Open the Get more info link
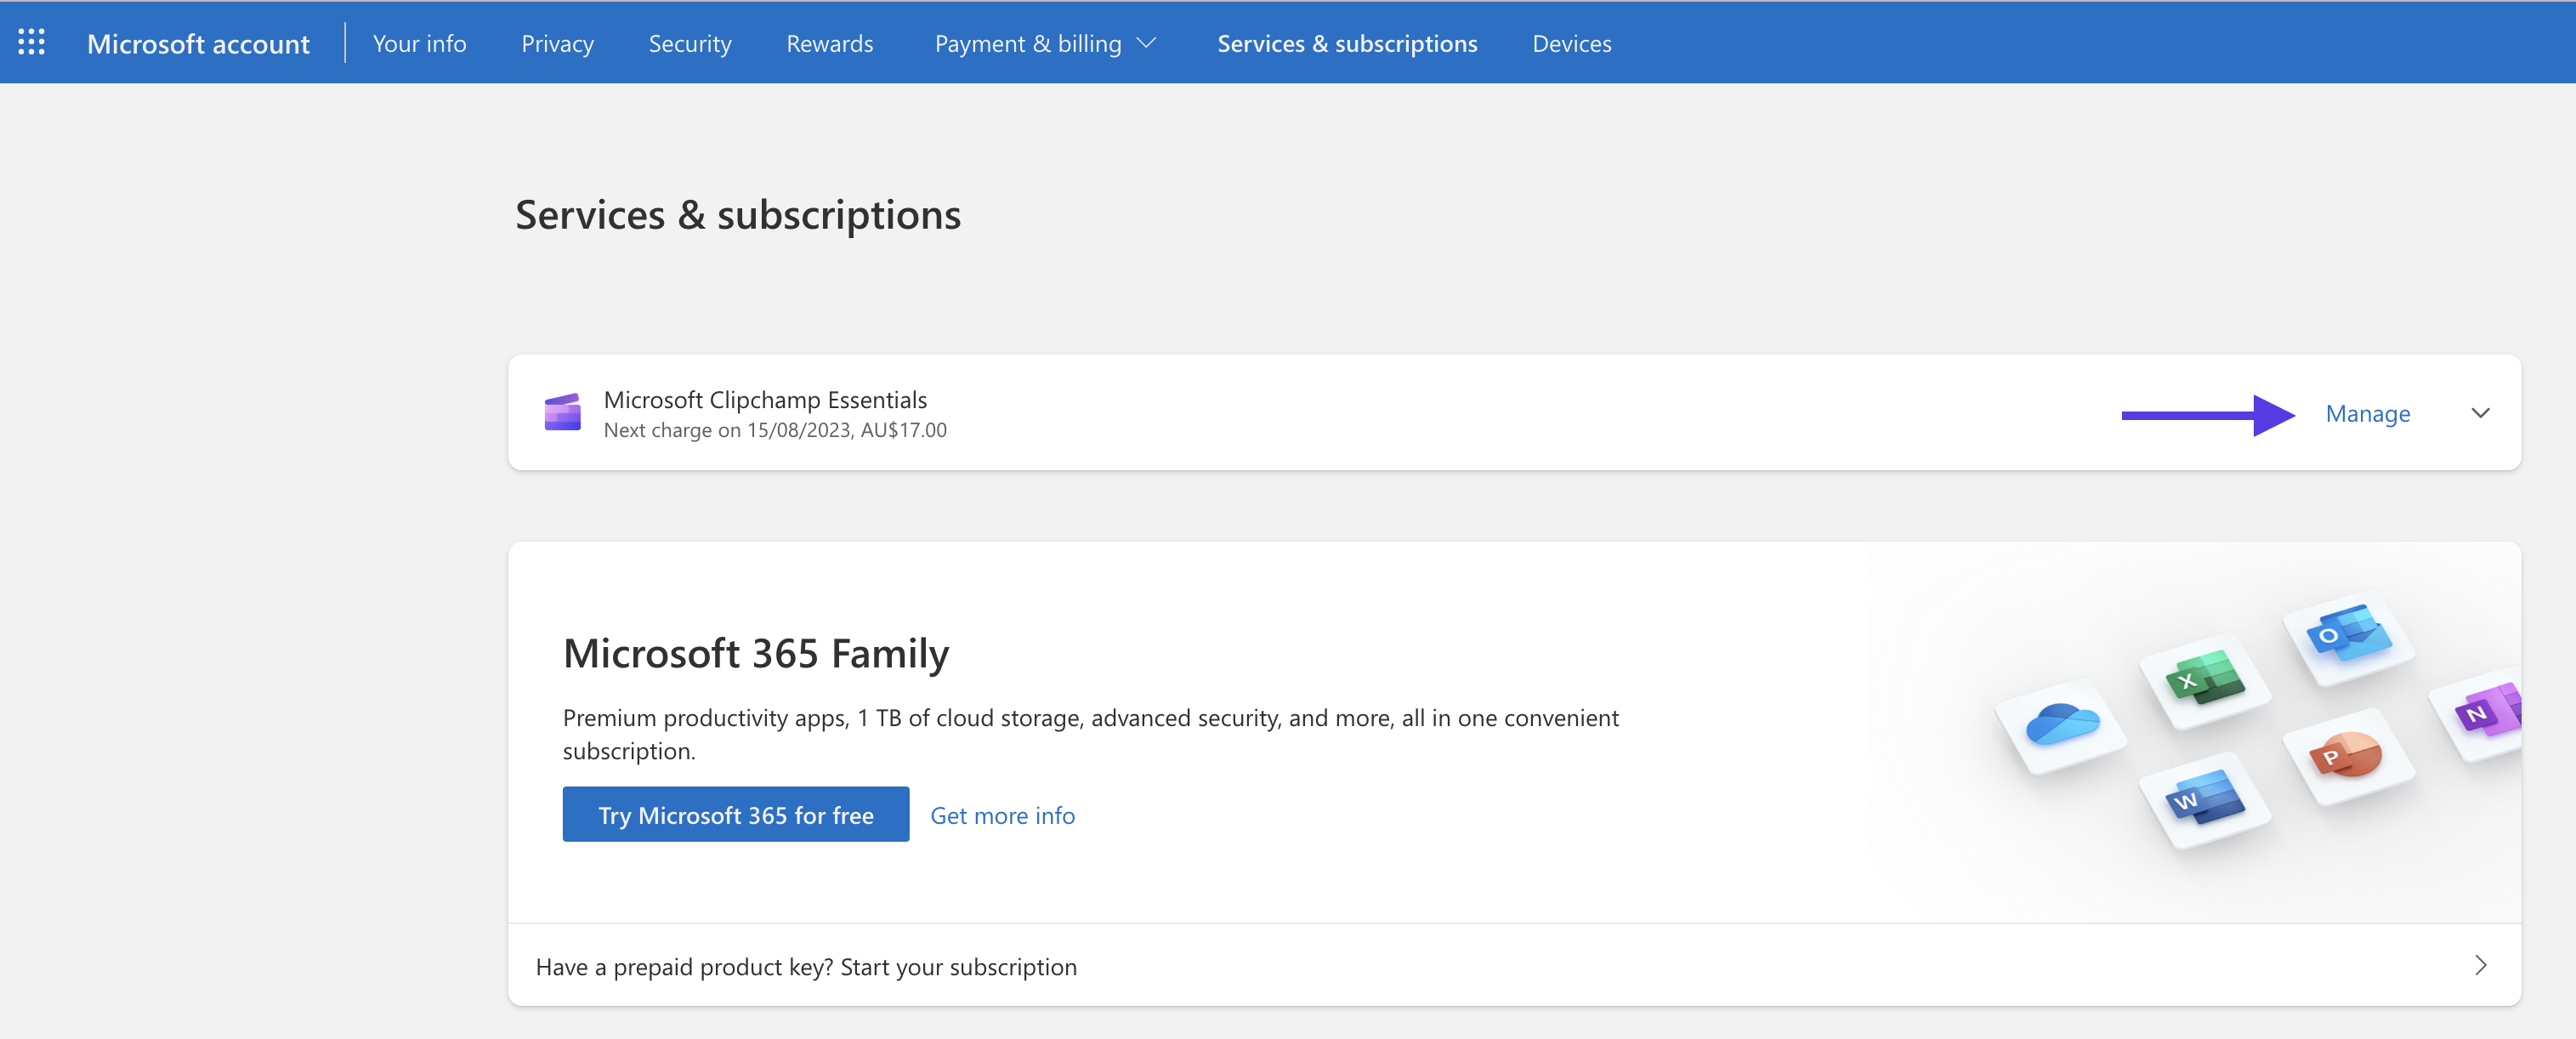This screenshot has height=1039, width=2576. tap(1002, 814)
